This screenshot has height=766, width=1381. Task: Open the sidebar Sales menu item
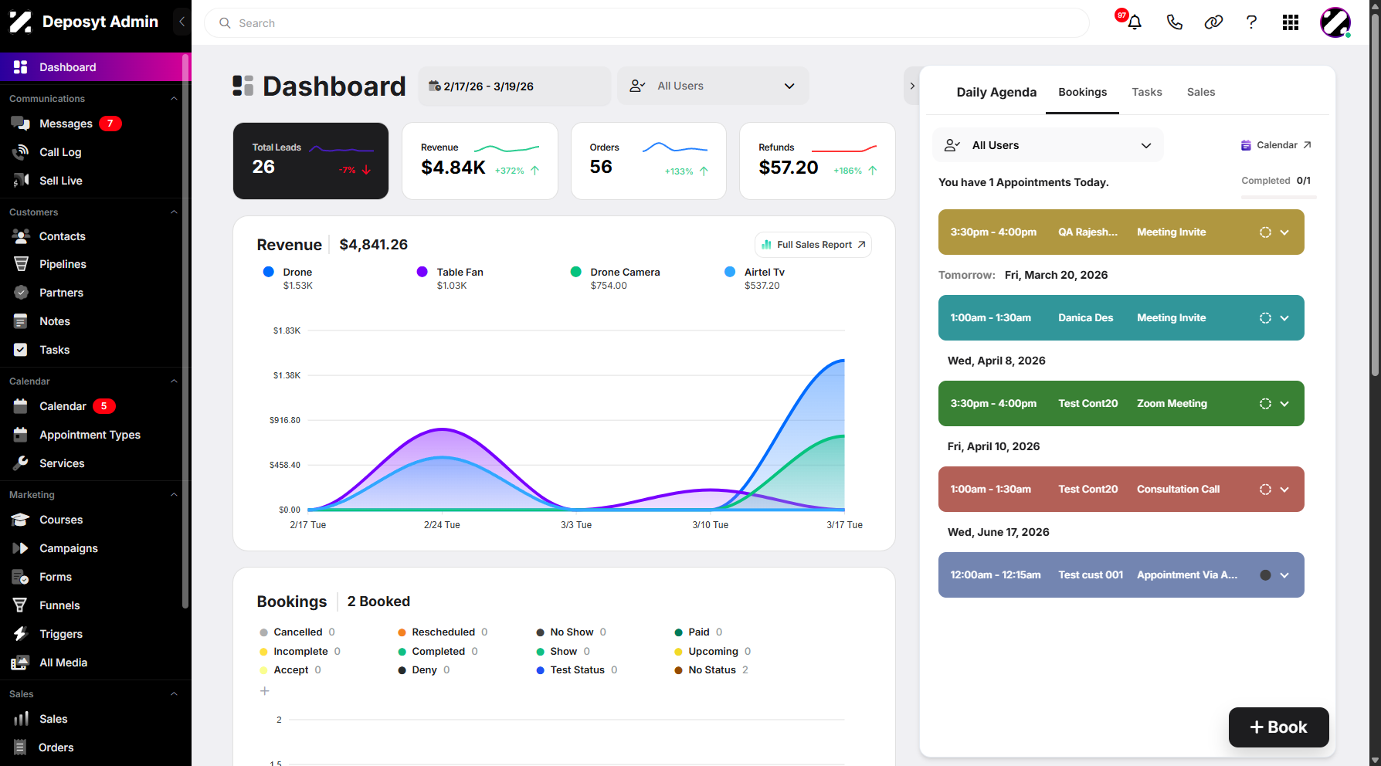[53, 719]
